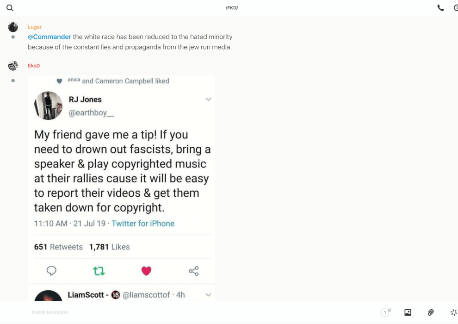Toggle the green retweet icon
Viewport: 458px width, 324px height.
(x=99, y=271)
